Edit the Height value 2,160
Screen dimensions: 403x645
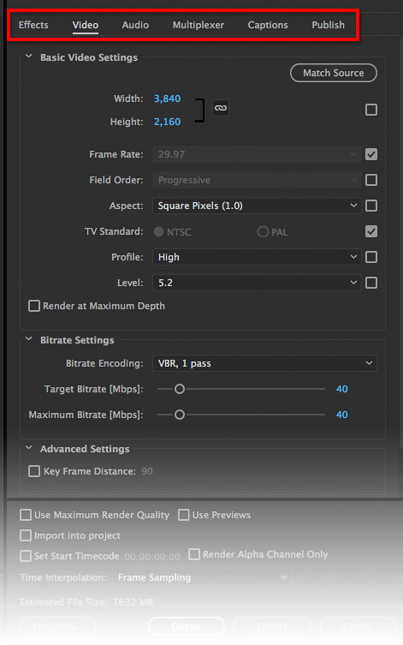167,122
